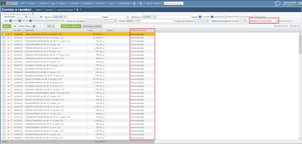Click the power logout icon
The image size is (302, 144).
pyautogui.click(x=300, y=4)
